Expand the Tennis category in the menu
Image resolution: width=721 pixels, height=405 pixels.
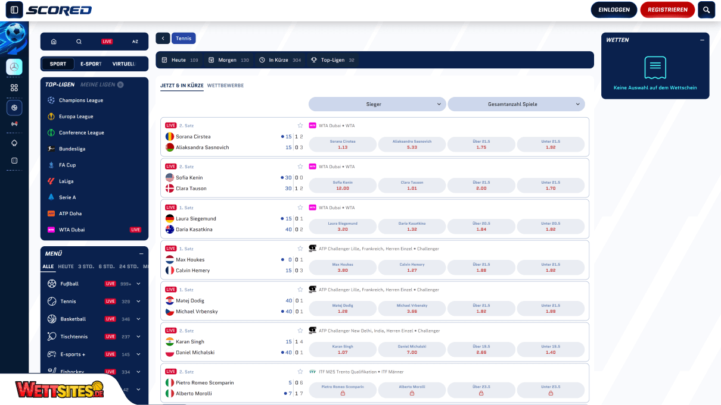[138, 302]
